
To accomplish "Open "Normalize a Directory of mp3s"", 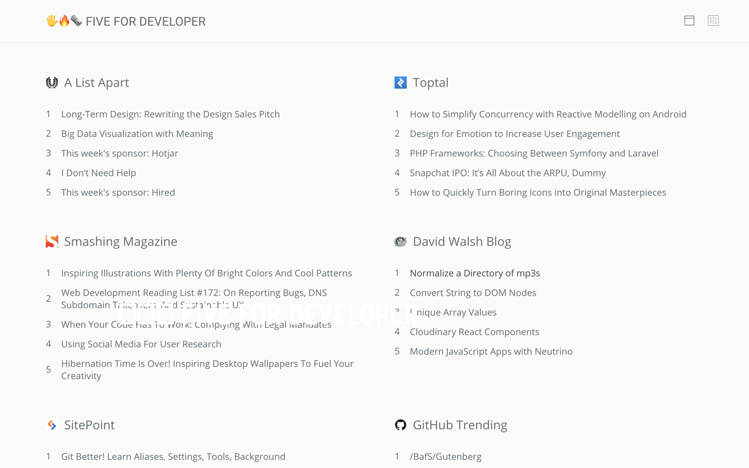I will point(475,273).
